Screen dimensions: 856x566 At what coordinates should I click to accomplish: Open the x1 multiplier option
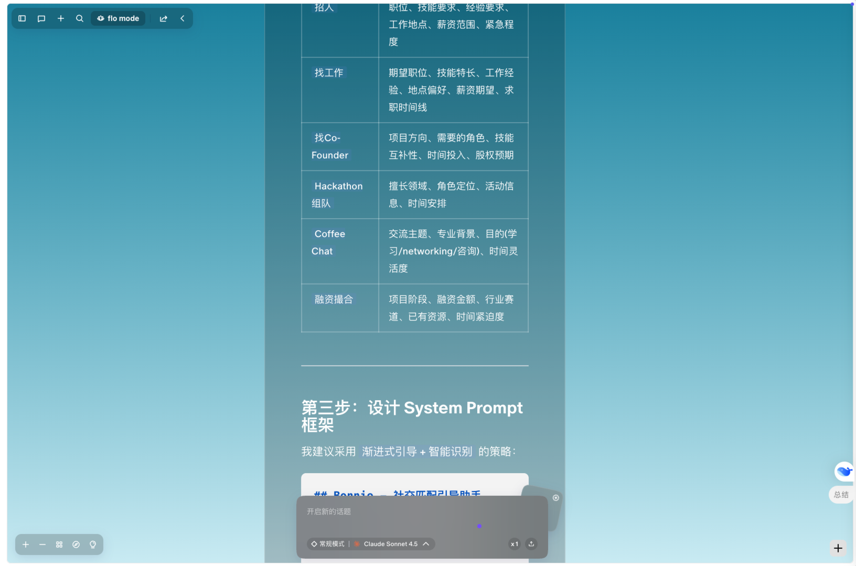click(x=515, y=544)
